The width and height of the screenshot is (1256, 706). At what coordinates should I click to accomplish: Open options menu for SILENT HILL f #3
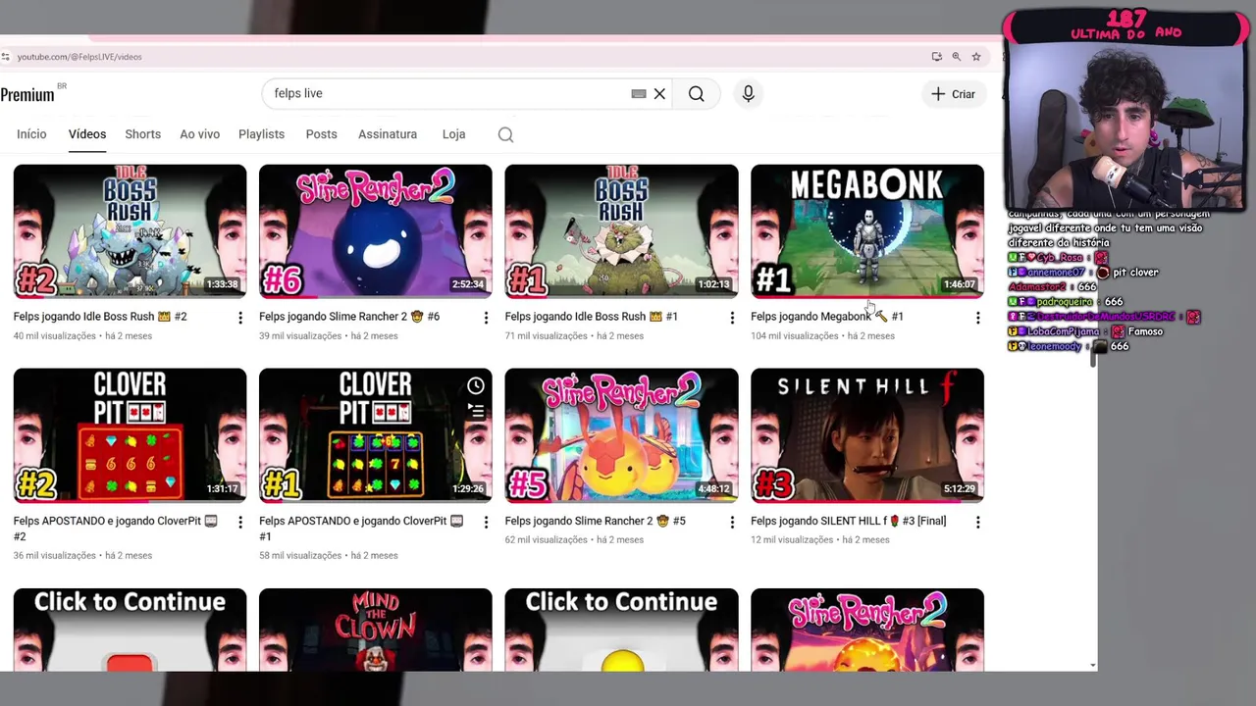tap(977, 523)
